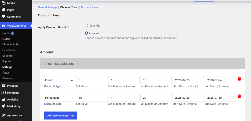Go to Orders submenu

(x=6, y=39)
